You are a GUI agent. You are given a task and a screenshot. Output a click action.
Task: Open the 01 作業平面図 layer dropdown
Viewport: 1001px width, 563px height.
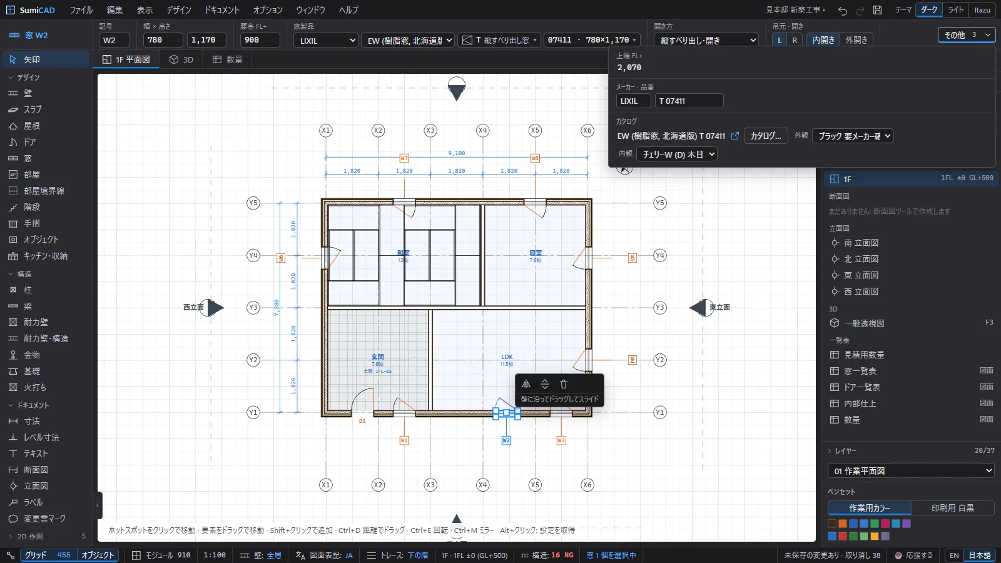(911, 470)
